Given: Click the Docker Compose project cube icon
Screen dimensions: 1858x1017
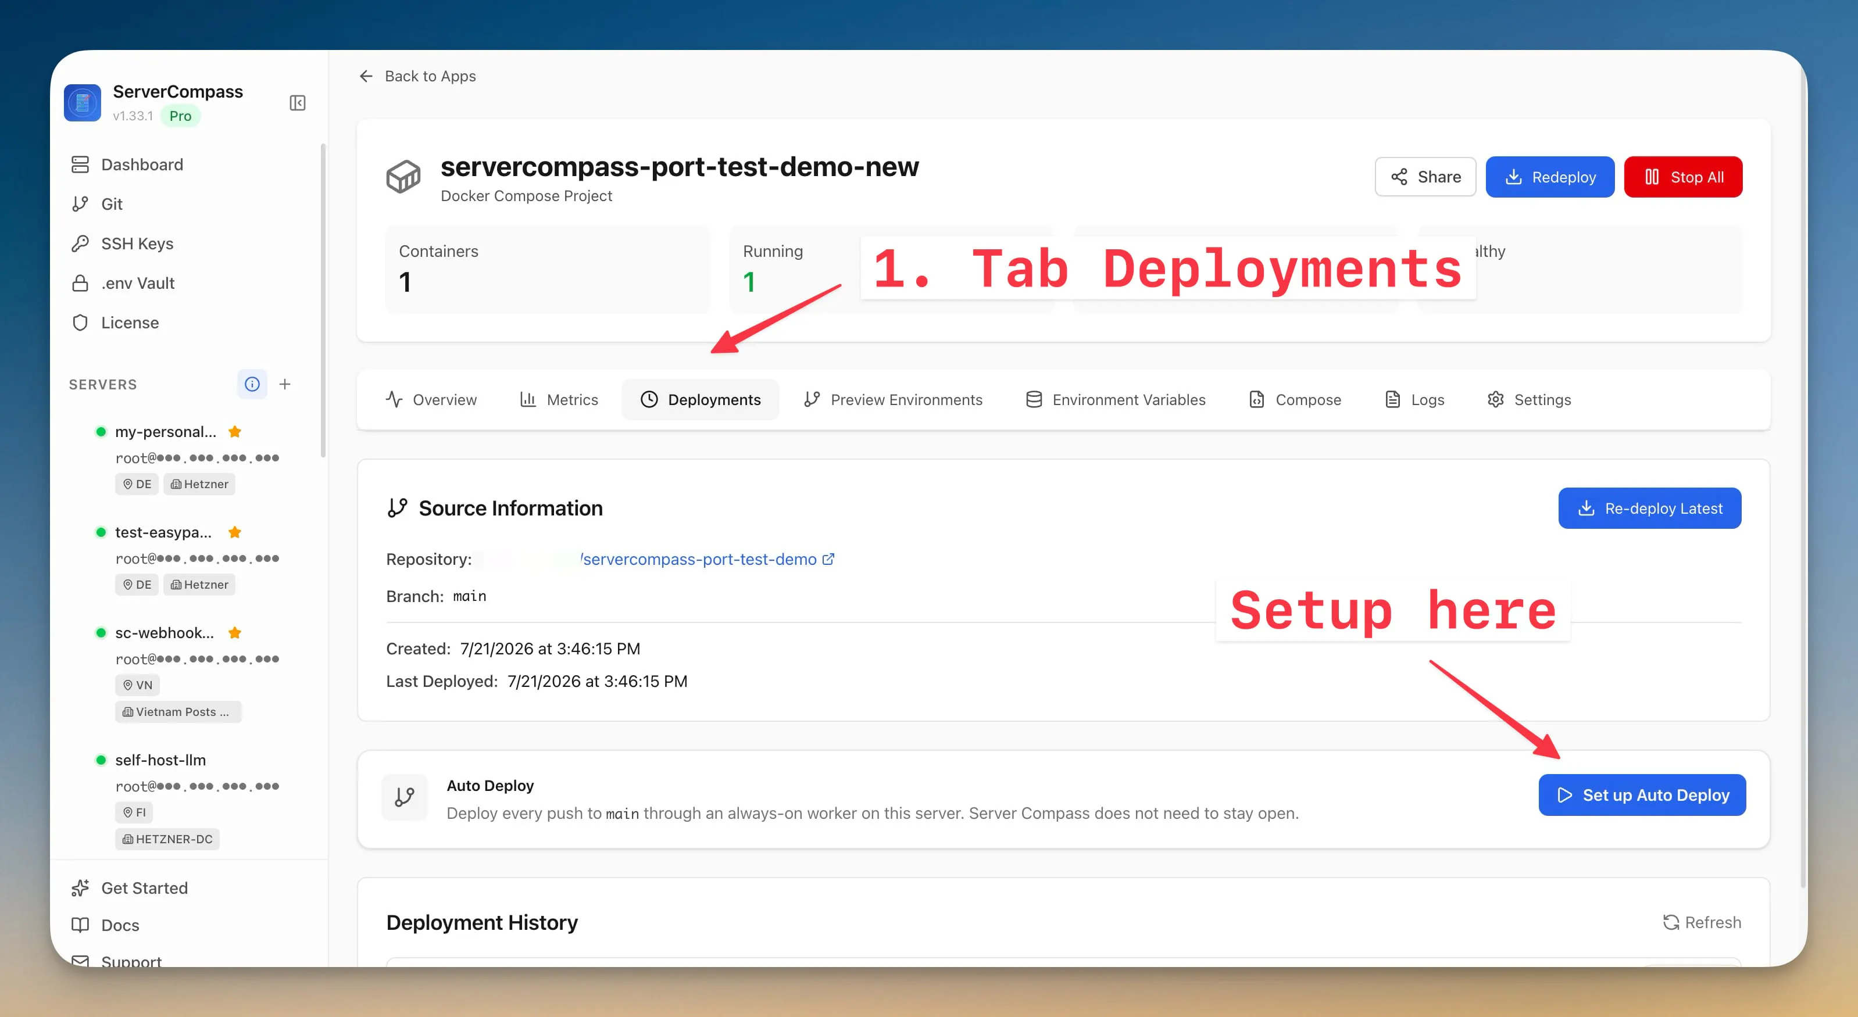Looking at the screenshot, I should click(x=403, y=177).
